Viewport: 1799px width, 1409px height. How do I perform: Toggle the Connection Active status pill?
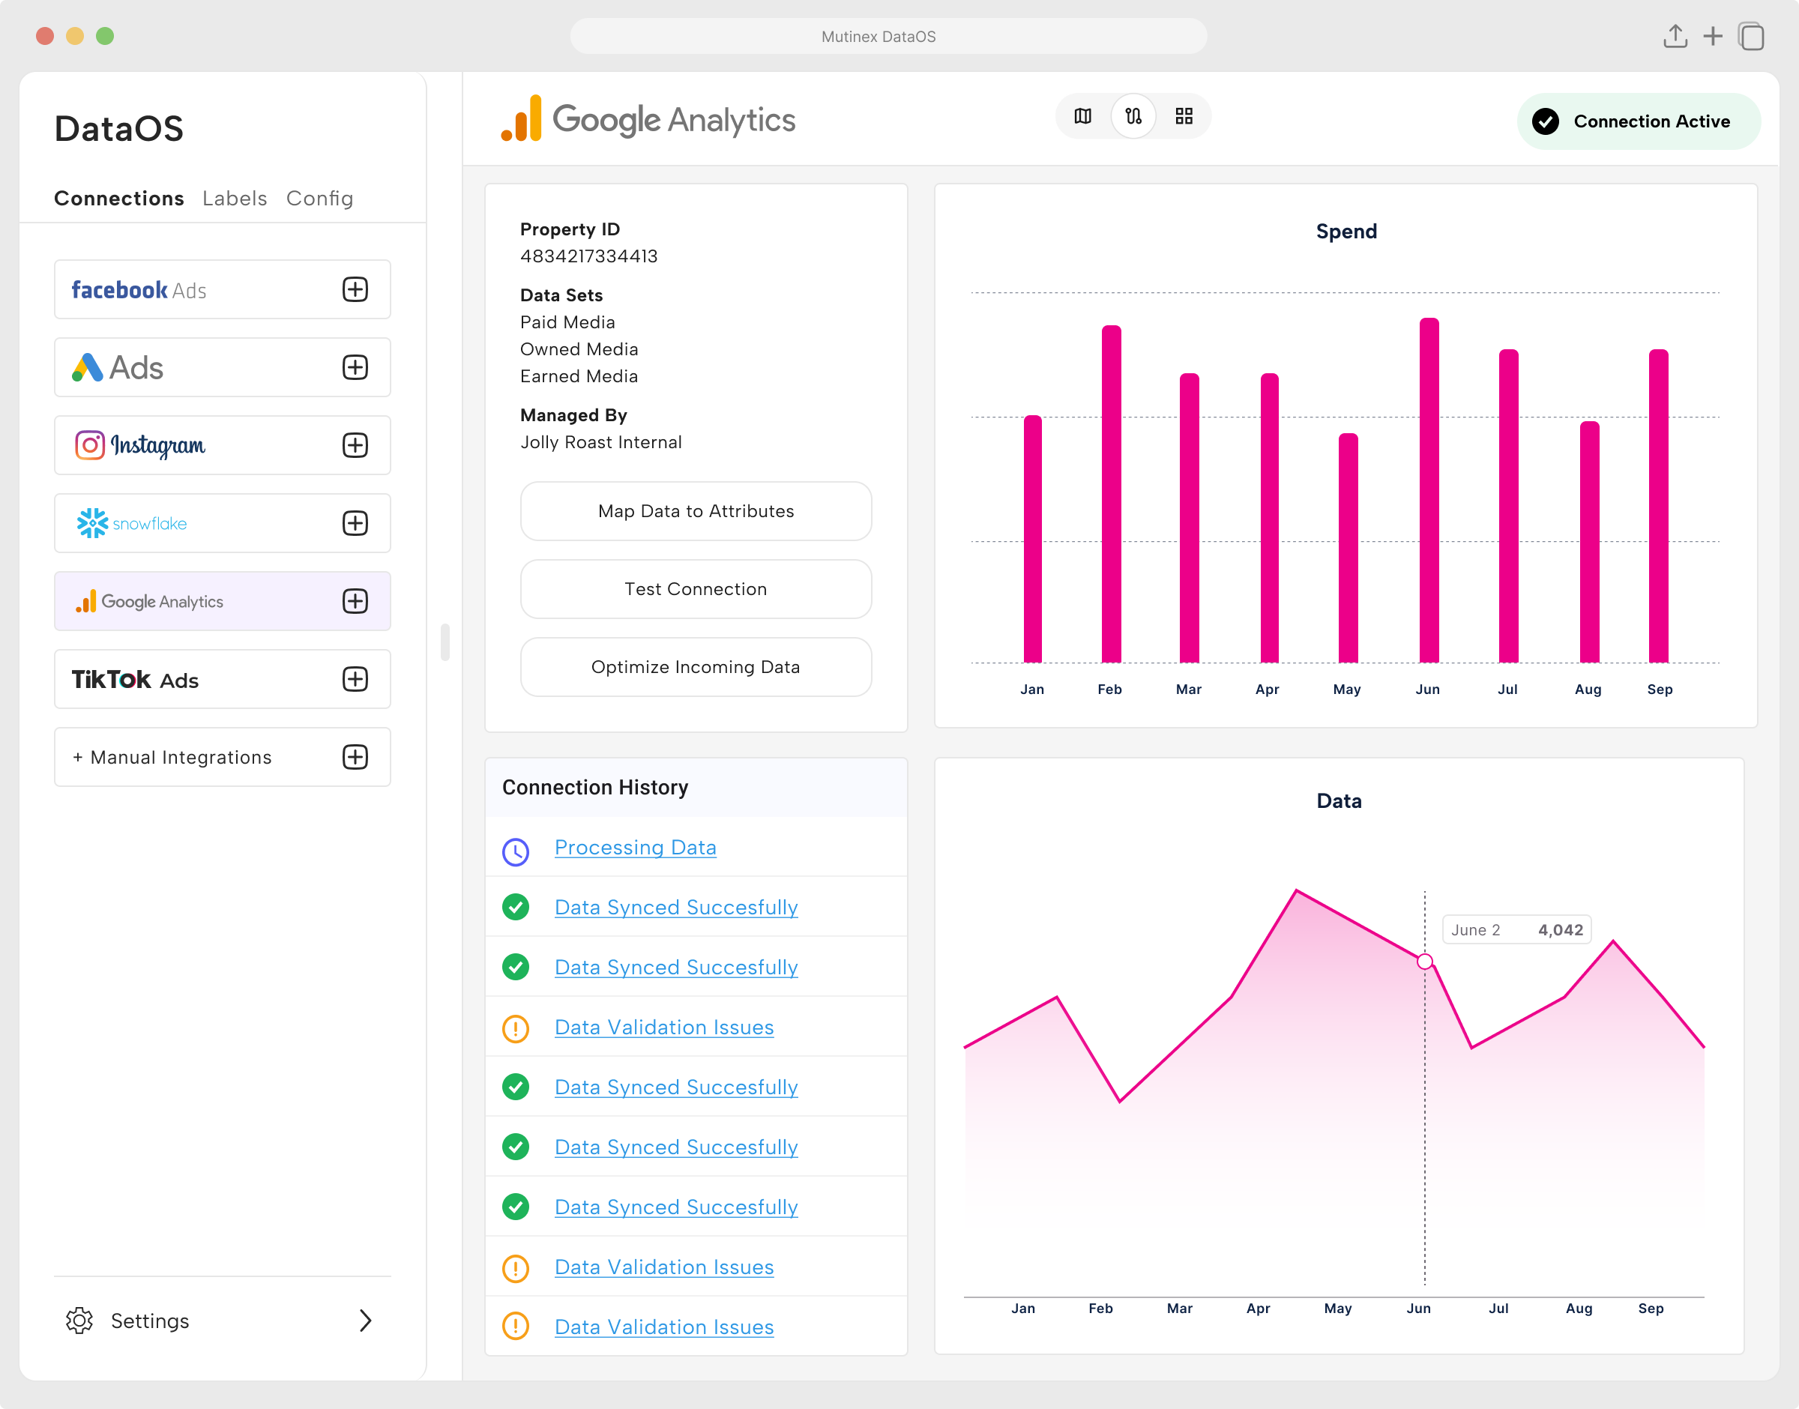point(1638,121)
